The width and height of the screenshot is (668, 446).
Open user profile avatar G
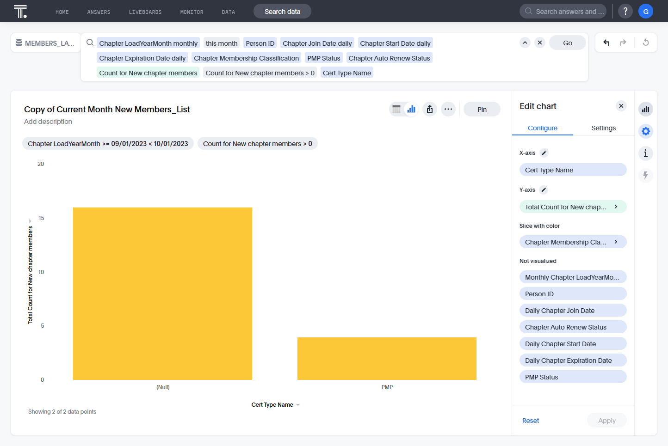pos(645,11)
